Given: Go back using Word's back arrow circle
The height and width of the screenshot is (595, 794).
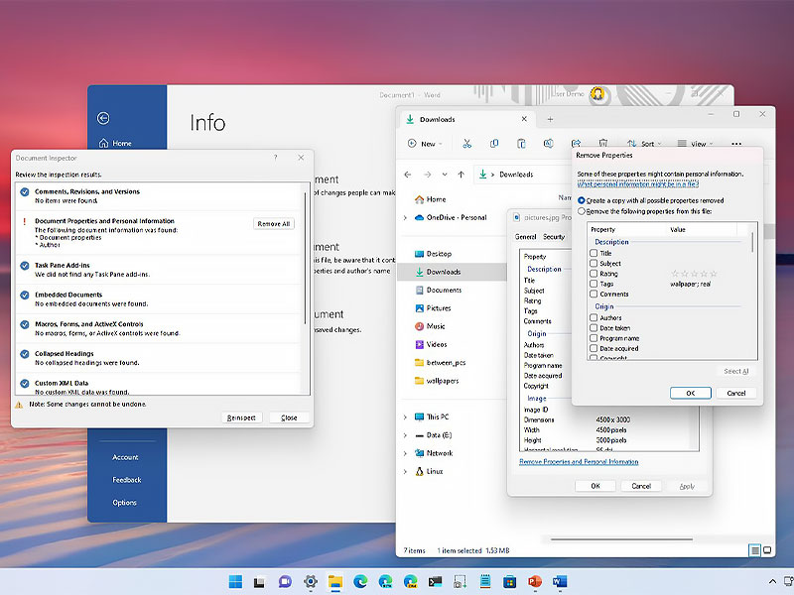Looking at the screenshot, I should point(103,118).
